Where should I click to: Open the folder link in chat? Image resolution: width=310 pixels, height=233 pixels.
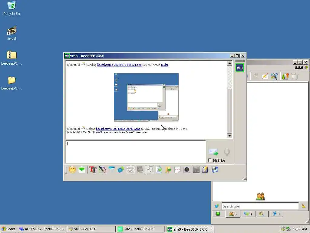pos(165,65)
